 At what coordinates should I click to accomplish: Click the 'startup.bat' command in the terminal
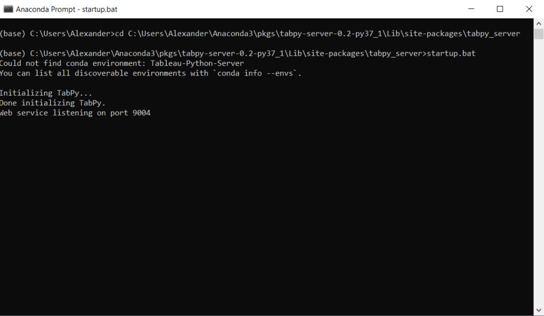click(x=451, y=54)
